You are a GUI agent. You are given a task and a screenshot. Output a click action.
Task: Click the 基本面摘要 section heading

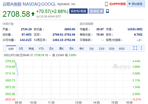point(86,24)
